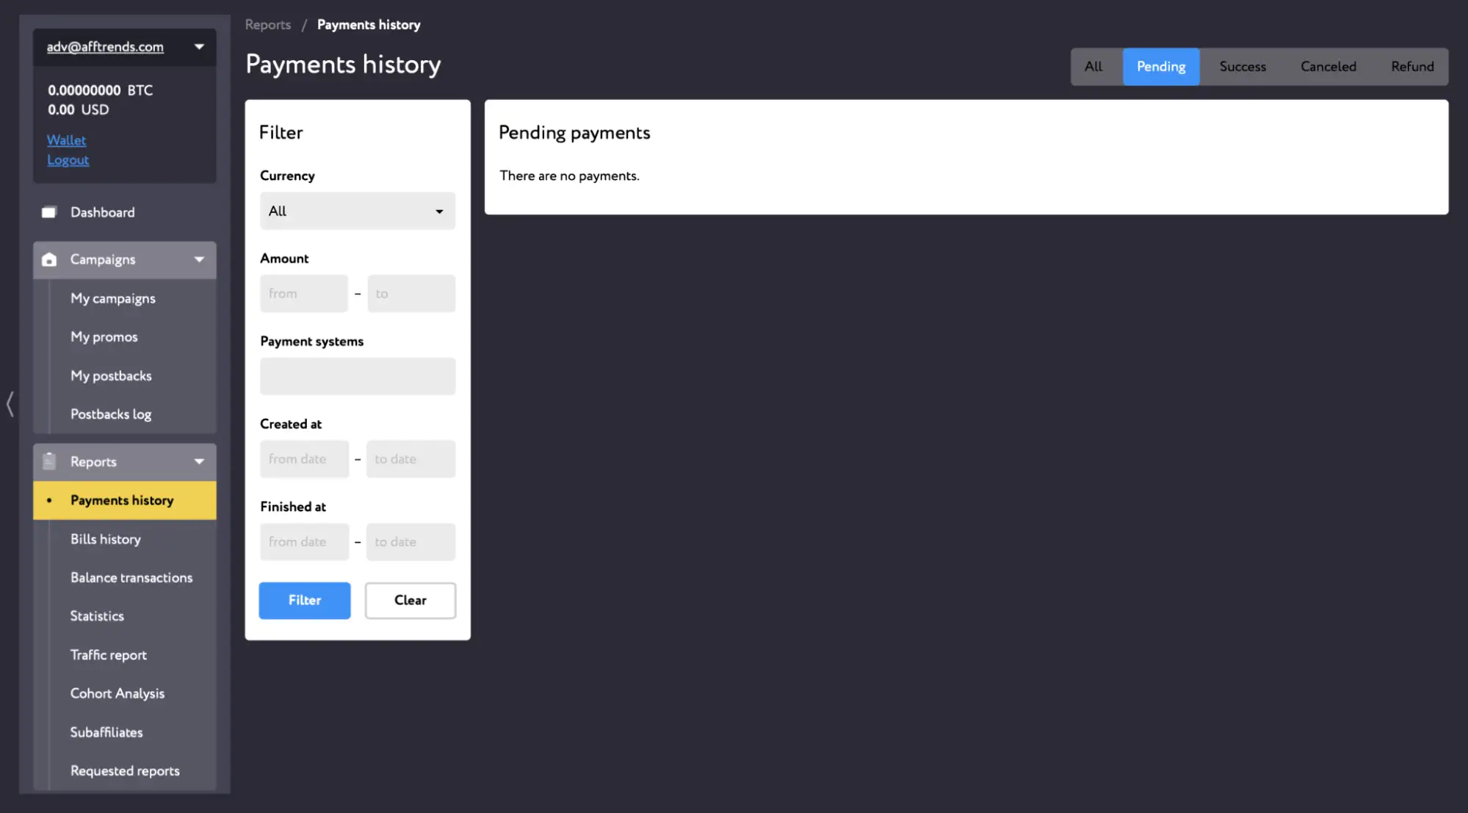Select the Pending tab

click(x=1161, y=67)
